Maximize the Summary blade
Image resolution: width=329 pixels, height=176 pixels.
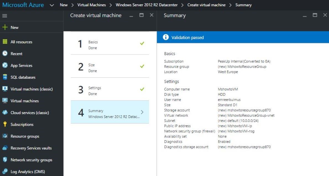click(x=315, y=15)
